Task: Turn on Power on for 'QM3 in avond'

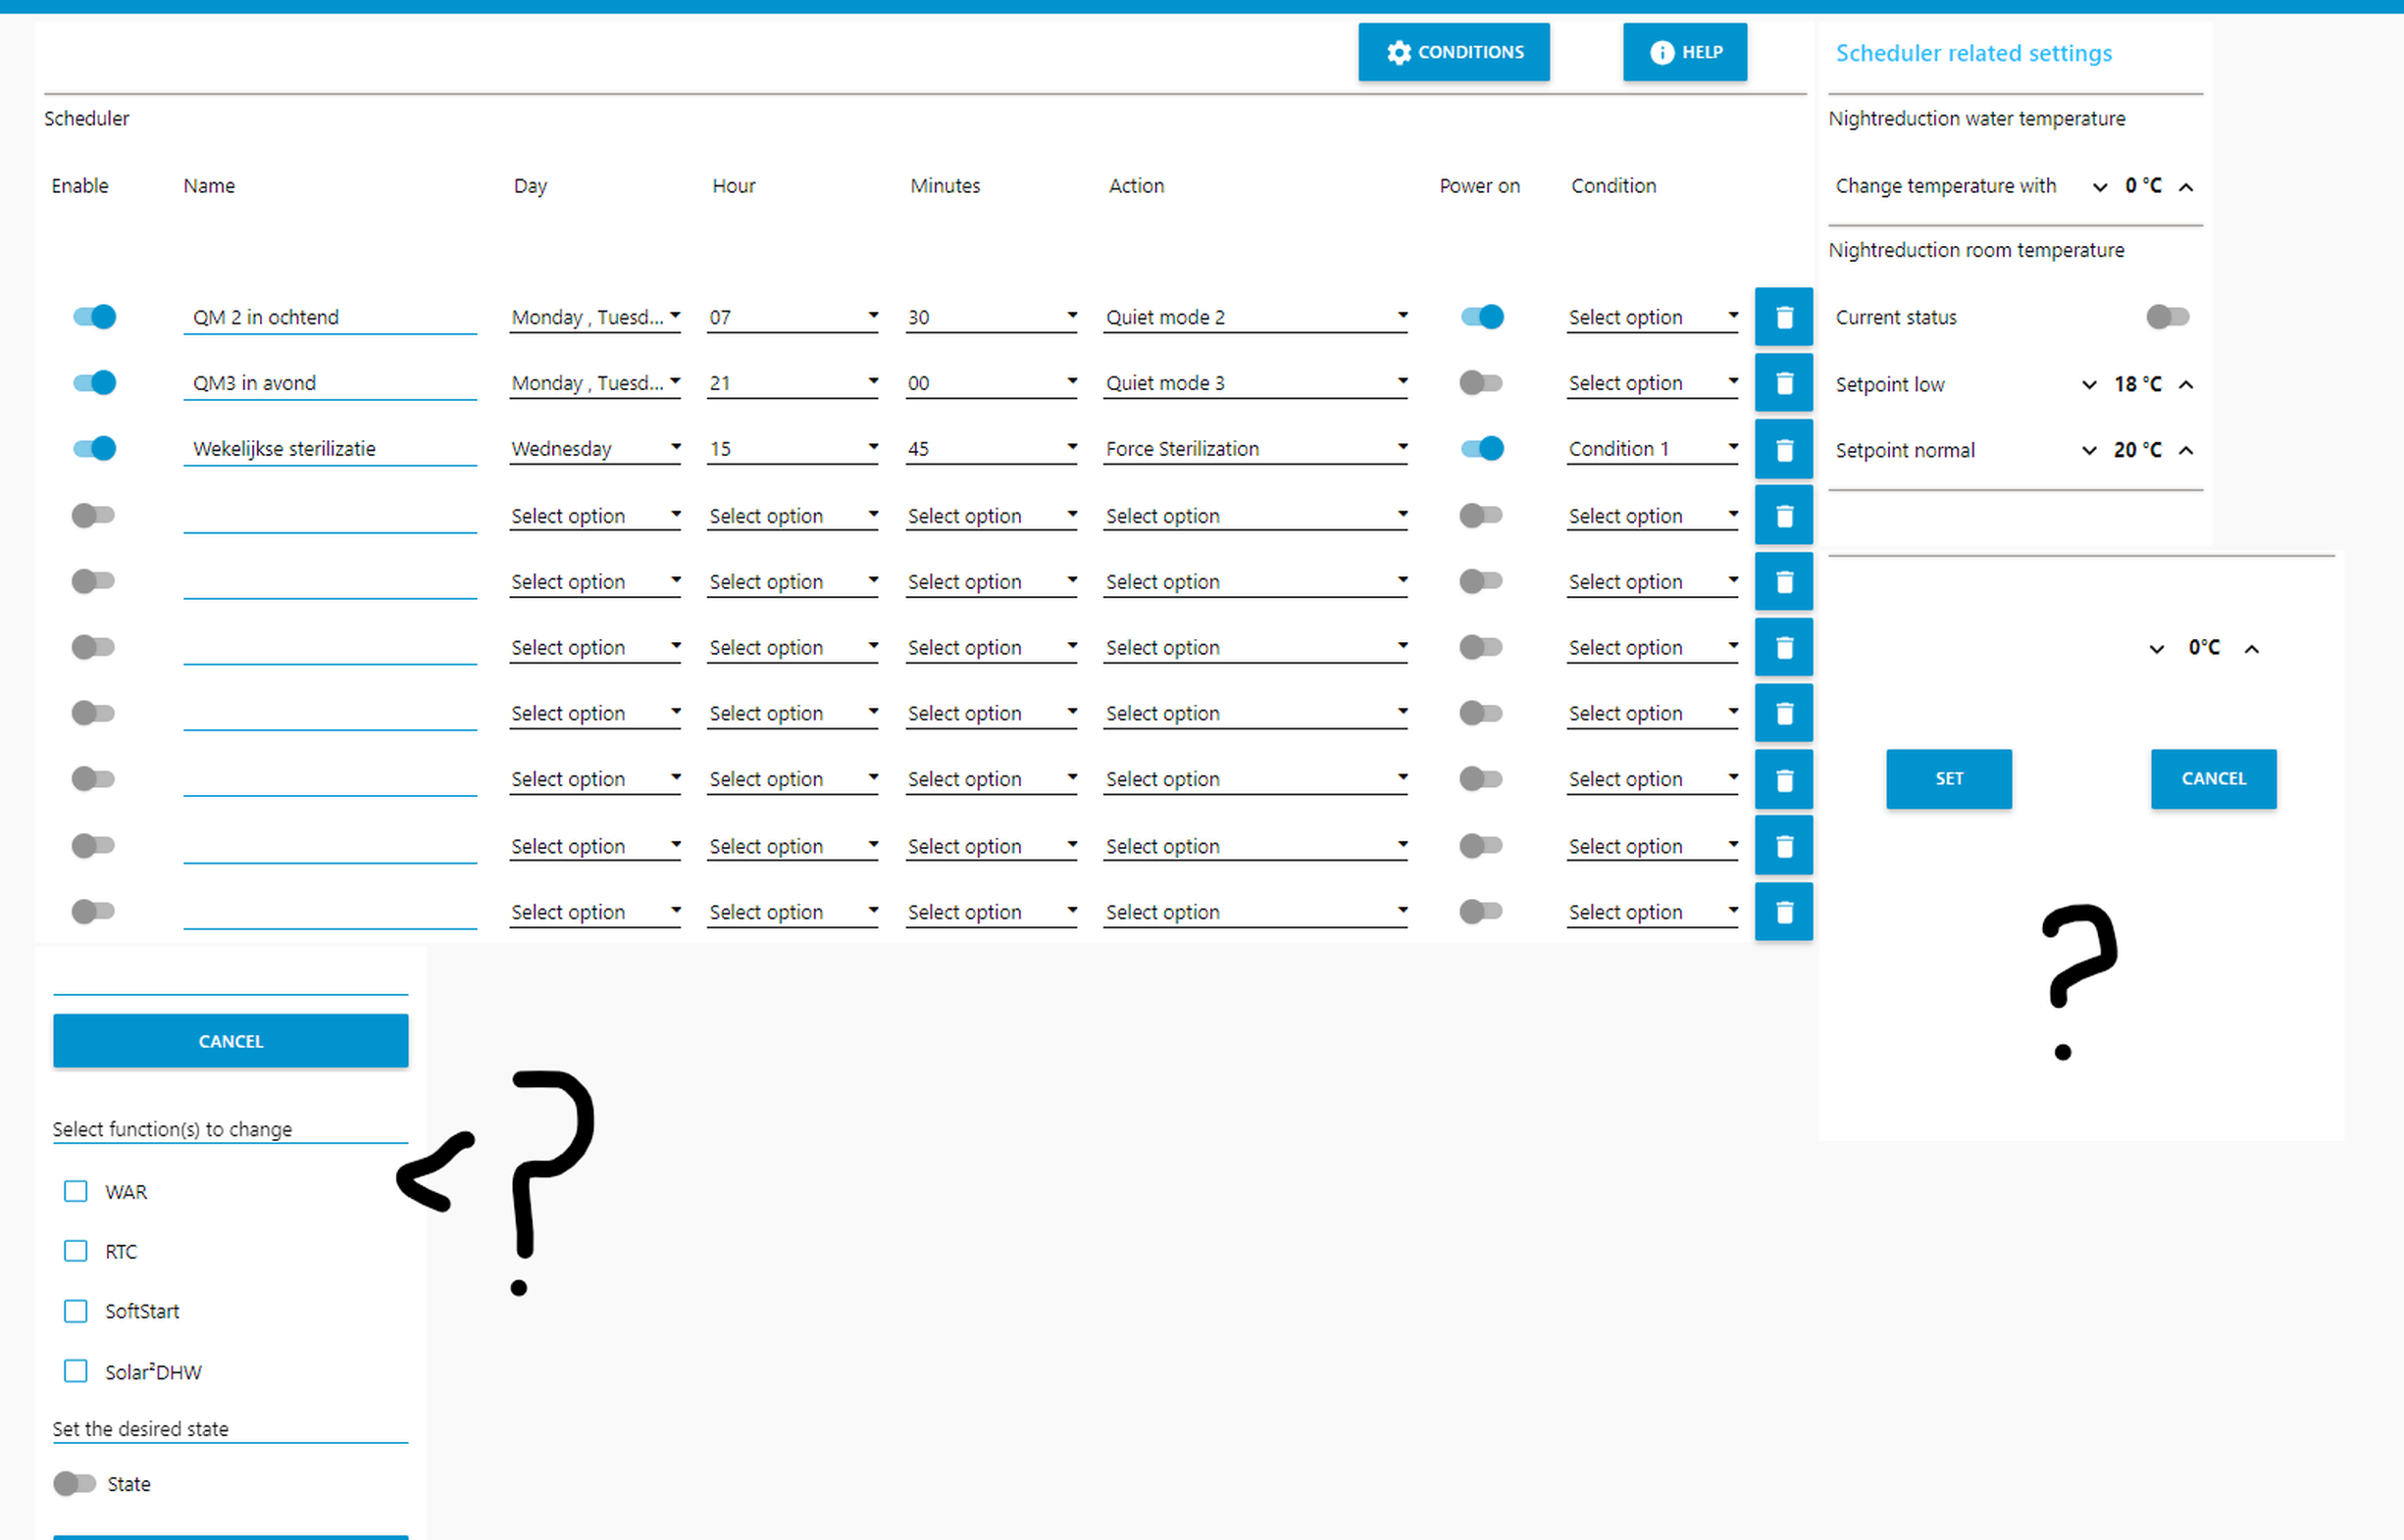Action: (x=1481, y=383)
